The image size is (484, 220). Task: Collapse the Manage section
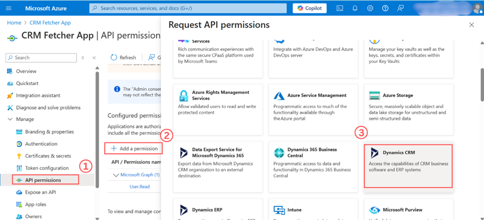pyautogui.click(x=10, y=119)
